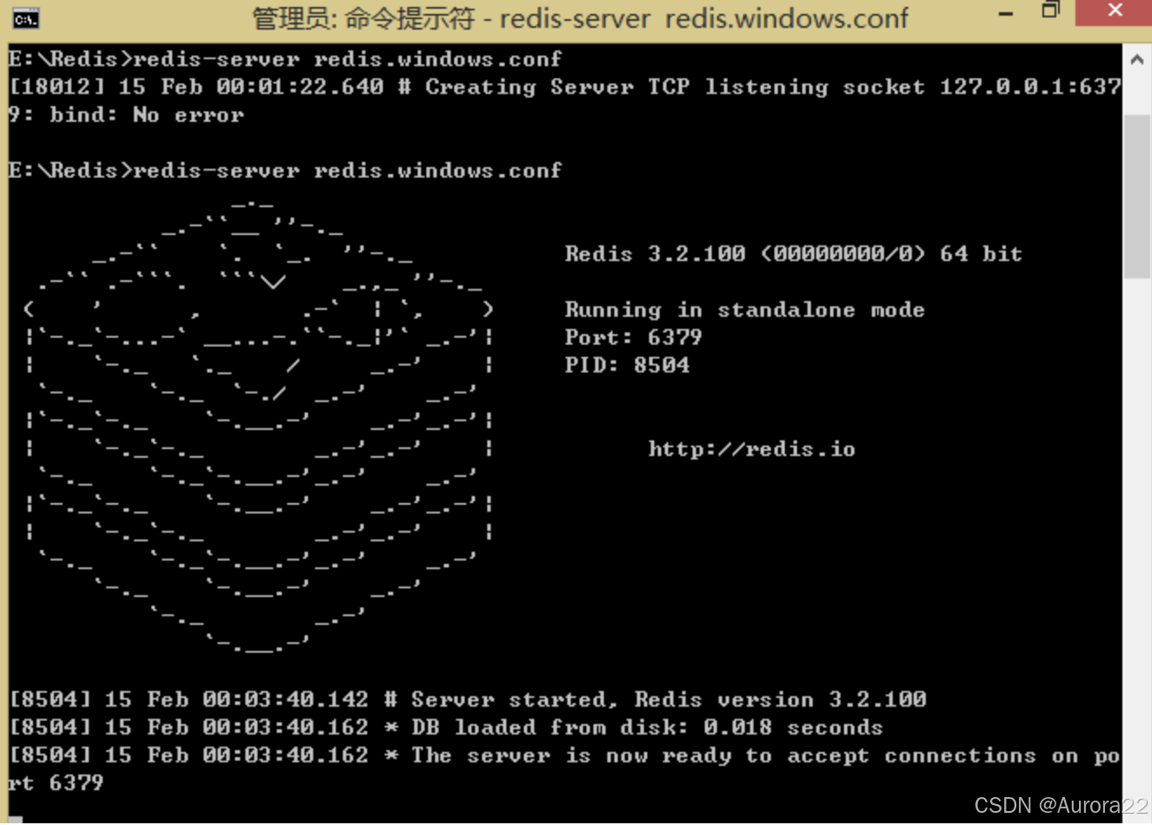Click the scrollbar up arrow
The width and height of the screenshot is (1152, 825).
[1136, 60]
